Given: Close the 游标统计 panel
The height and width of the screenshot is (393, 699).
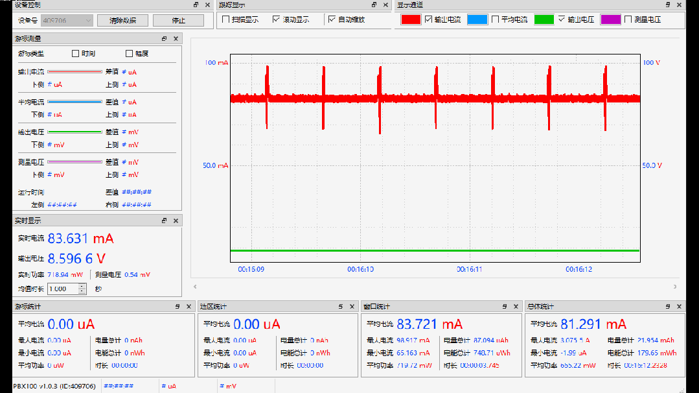Looking at the screenshot, I should (x=189, y=307).
